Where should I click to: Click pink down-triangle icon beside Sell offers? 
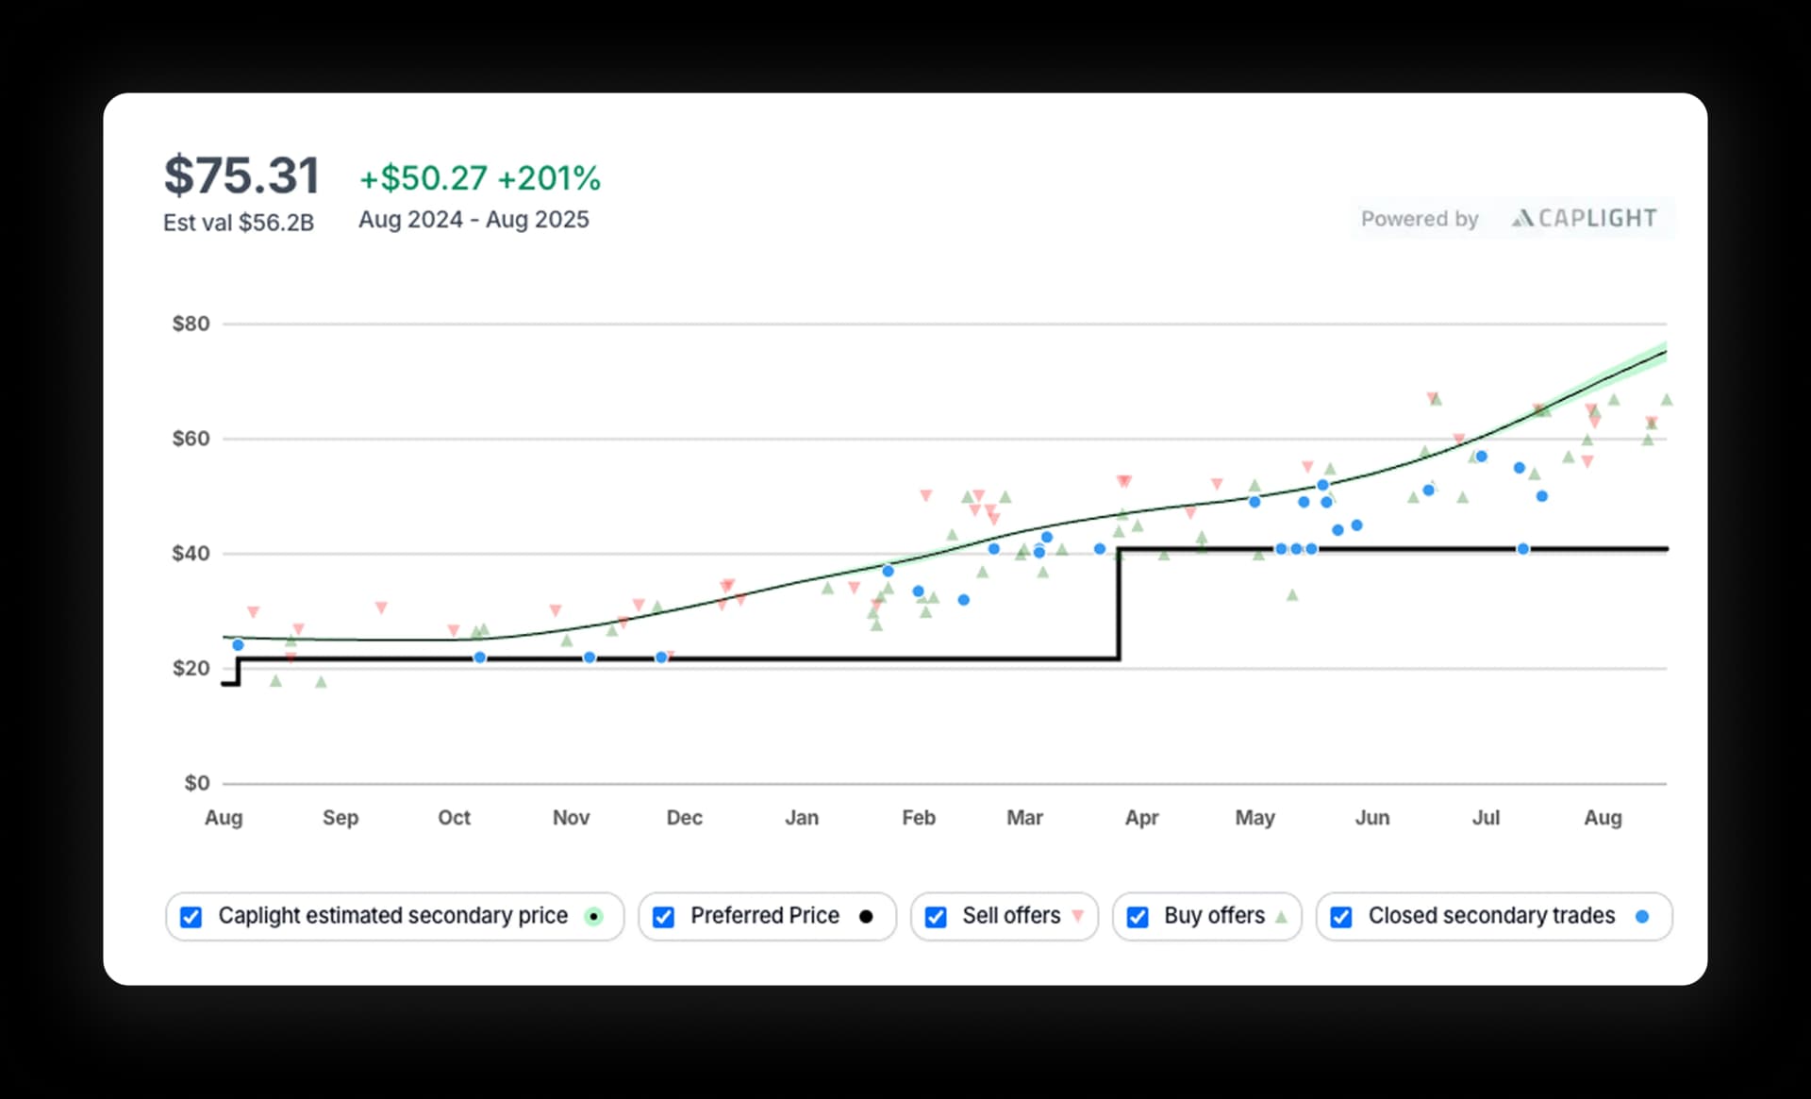1078,916
